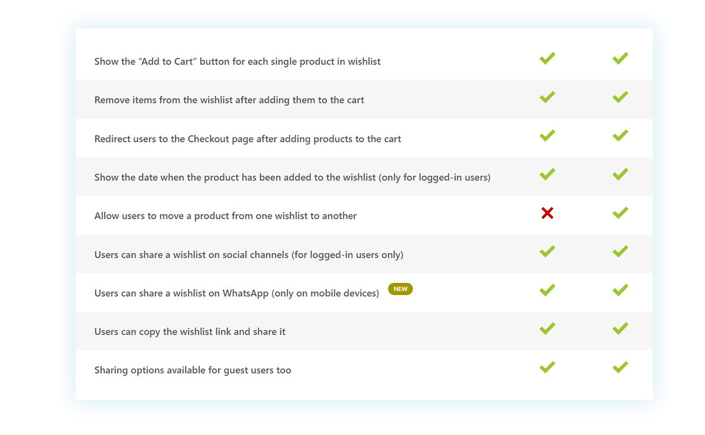705x435 pixels.
Task: Click first-column checkmark for guest sharing options row
Action: (547, 367)
